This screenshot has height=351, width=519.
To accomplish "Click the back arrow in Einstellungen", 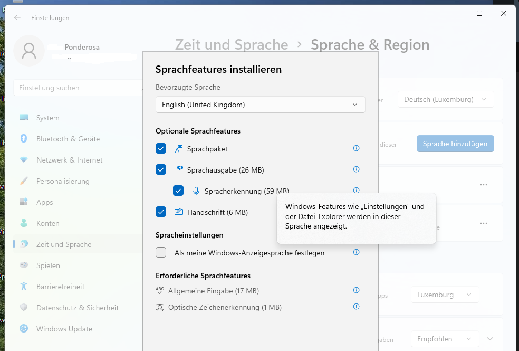I will (x=17, y=17).
